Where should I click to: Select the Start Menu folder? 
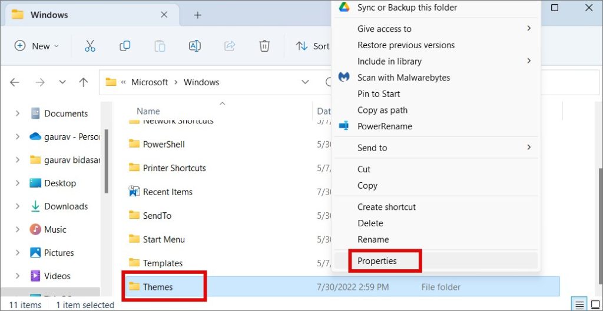coord(157,240)
